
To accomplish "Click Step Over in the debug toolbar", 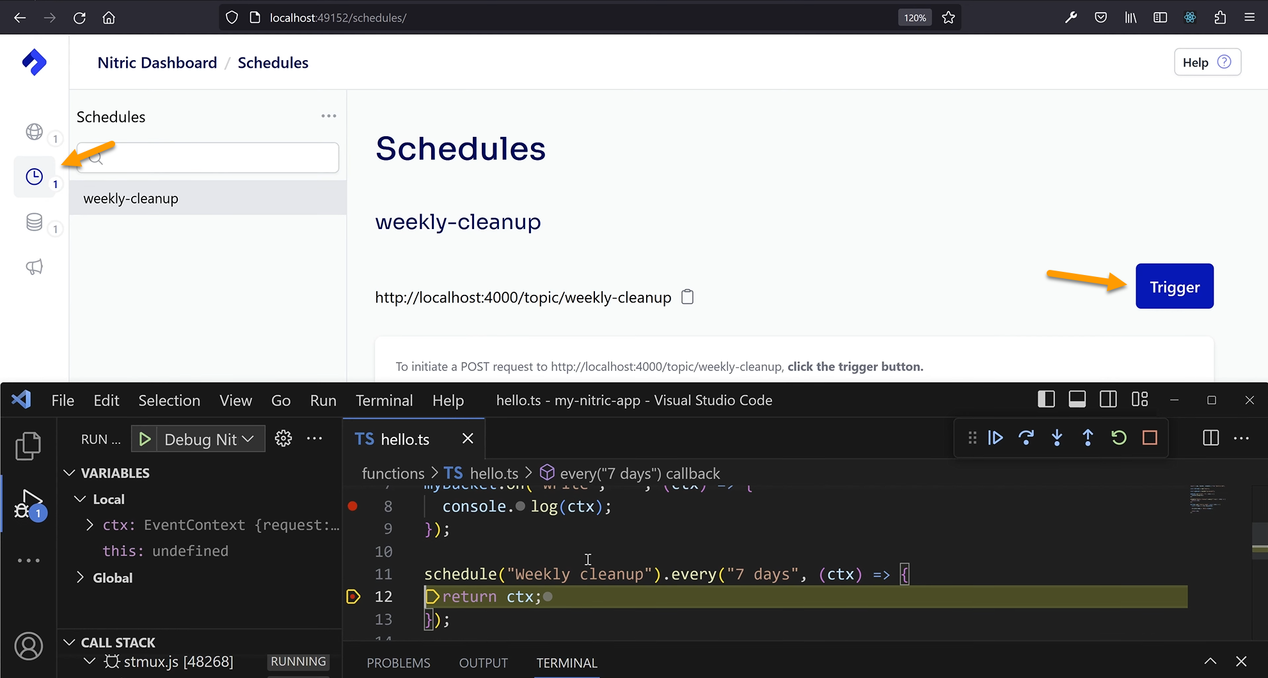I will tap(1026, 438).
